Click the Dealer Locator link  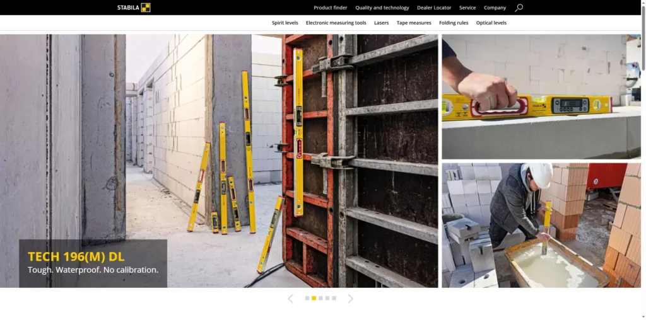[x=434, y=8]
